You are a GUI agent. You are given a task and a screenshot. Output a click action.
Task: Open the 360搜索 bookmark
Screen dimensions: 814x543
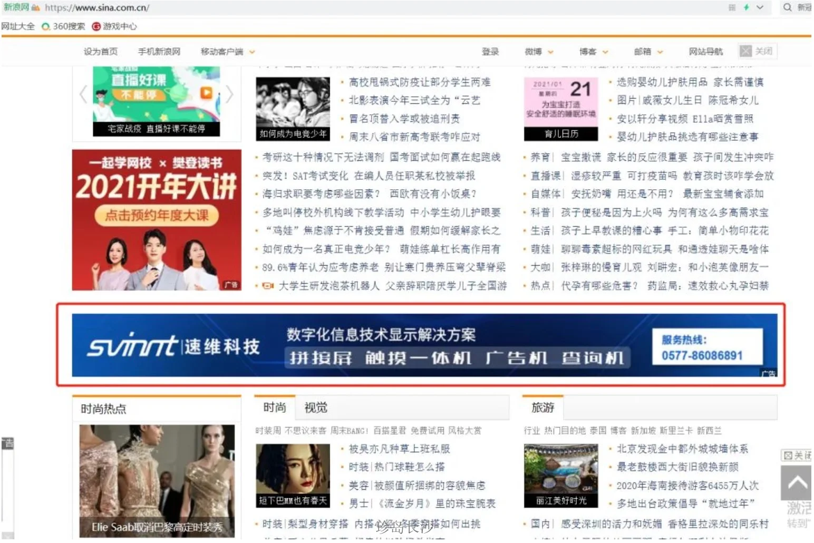pyautogui.click(x=63, y=26)
